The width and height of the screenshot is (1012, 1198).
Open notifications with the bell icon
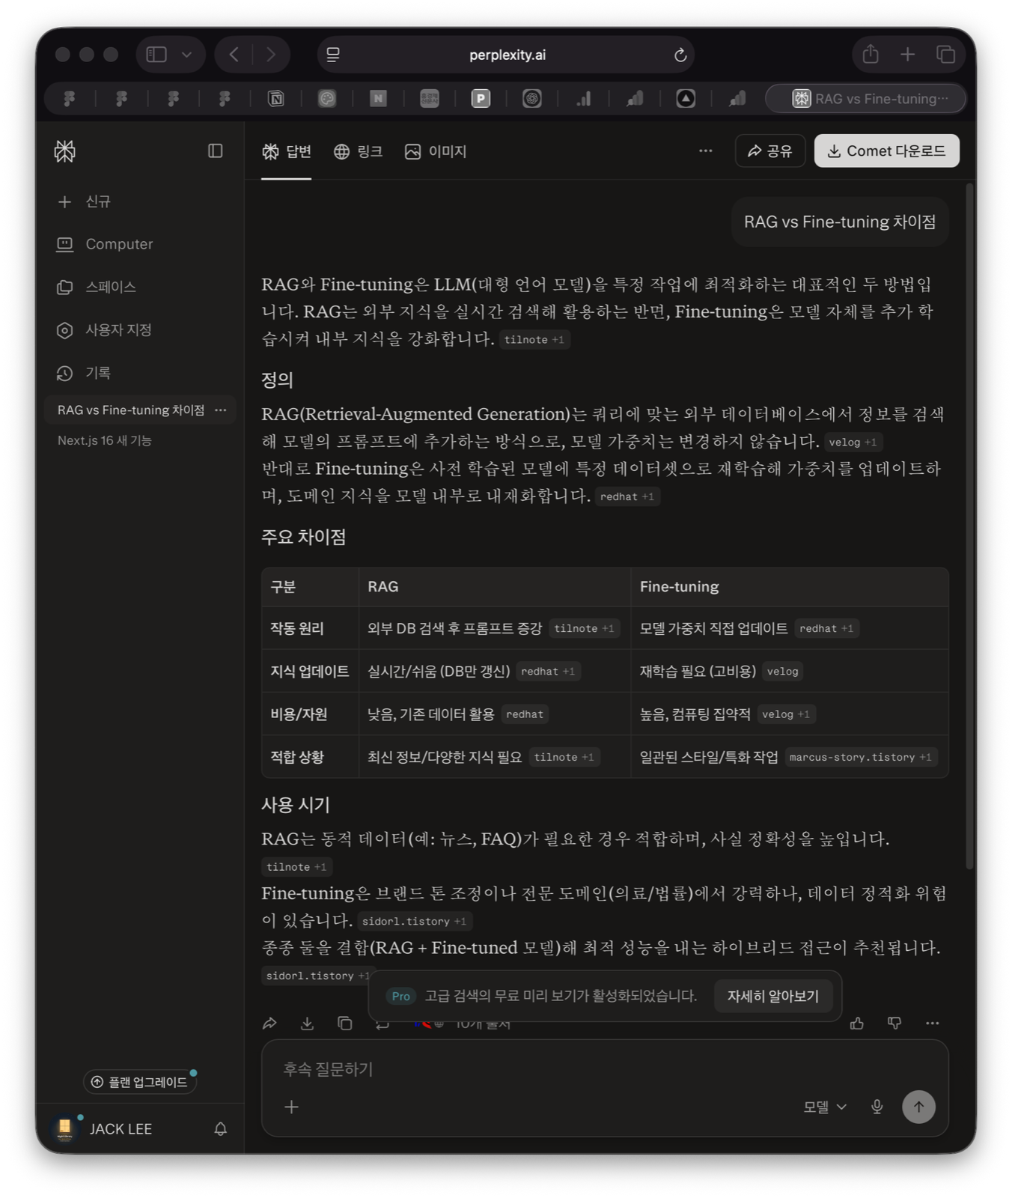coord(220,1128)
